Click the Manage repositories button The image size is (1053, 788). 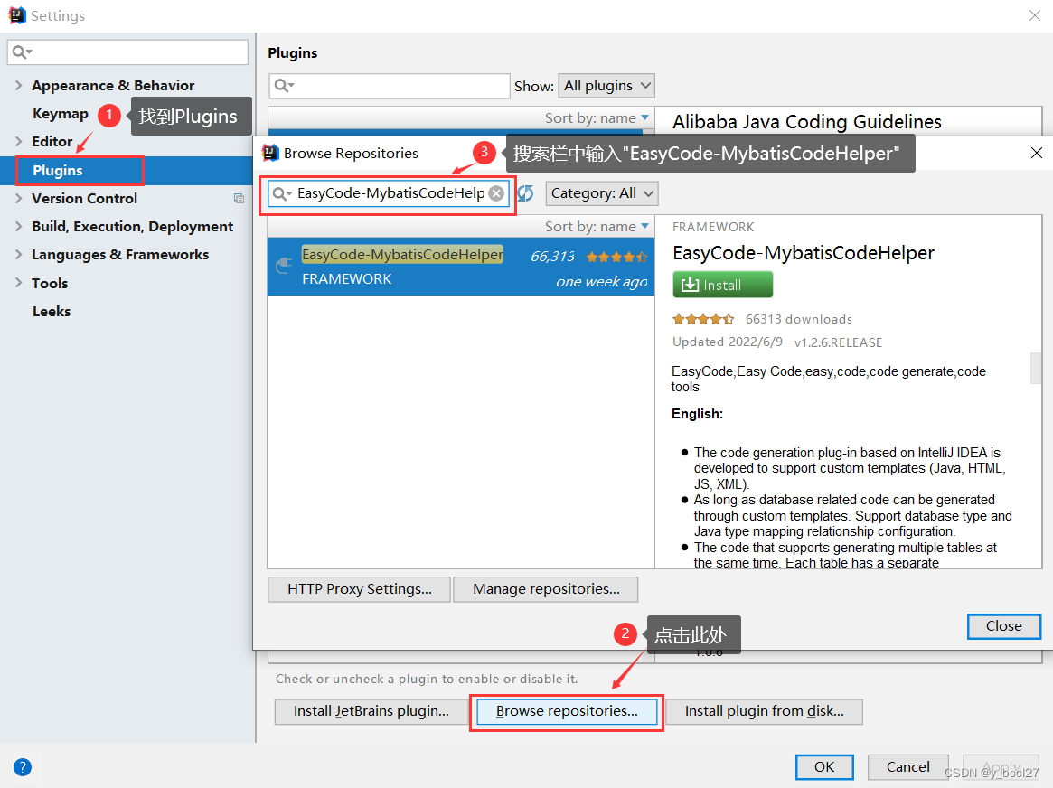point(545,588)
